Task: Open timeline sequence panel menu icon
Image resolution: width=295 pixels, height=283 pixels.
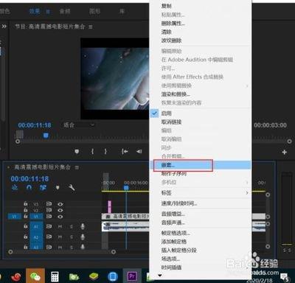Action: 77,167
